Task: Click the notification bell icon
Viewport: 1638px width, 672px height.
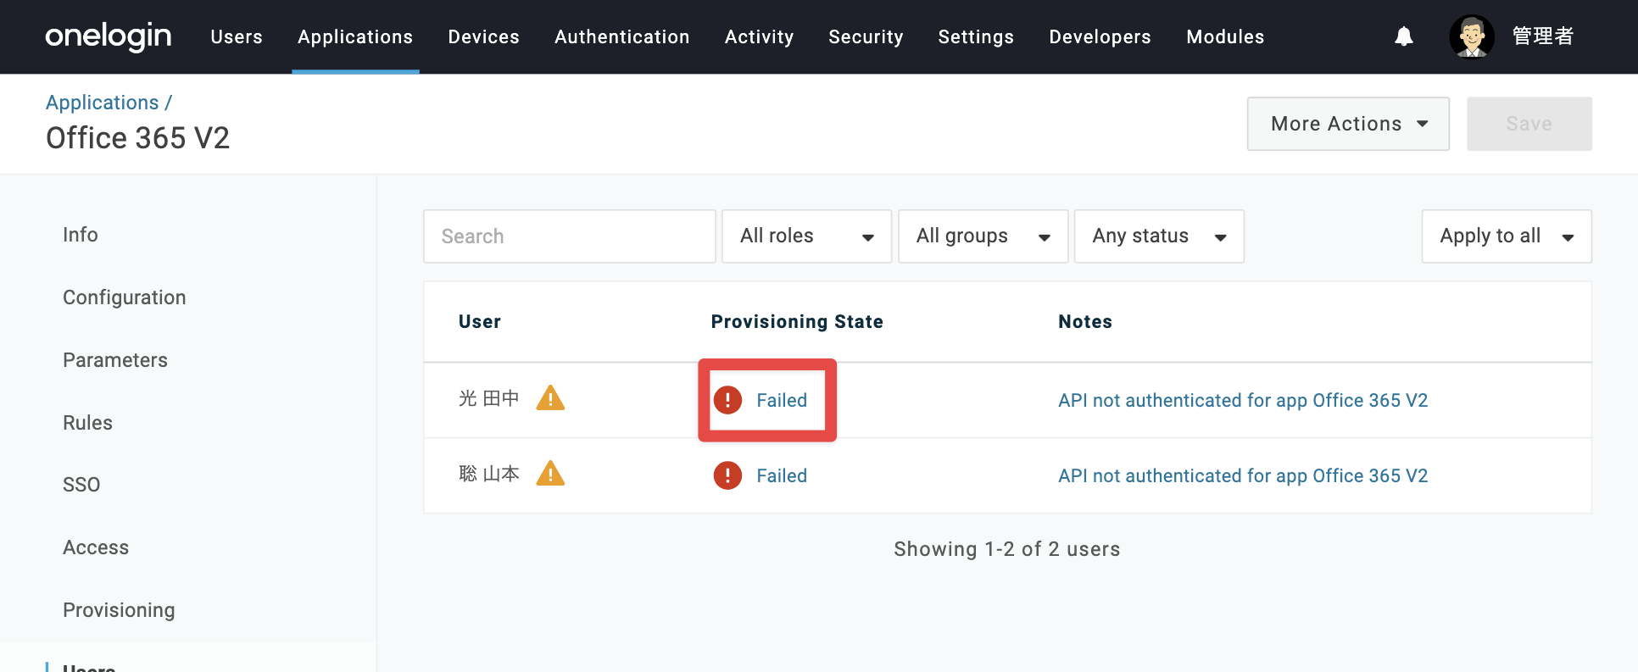Action: pyautogui.click(x=1404, y=36)
